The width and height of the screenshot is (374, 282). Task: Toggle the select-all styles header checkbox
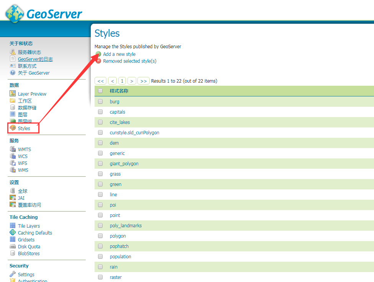click(100, 91)
